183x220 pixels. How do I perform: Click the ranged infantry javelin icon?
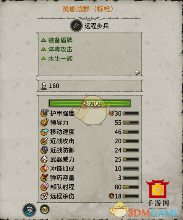point(76,26)
